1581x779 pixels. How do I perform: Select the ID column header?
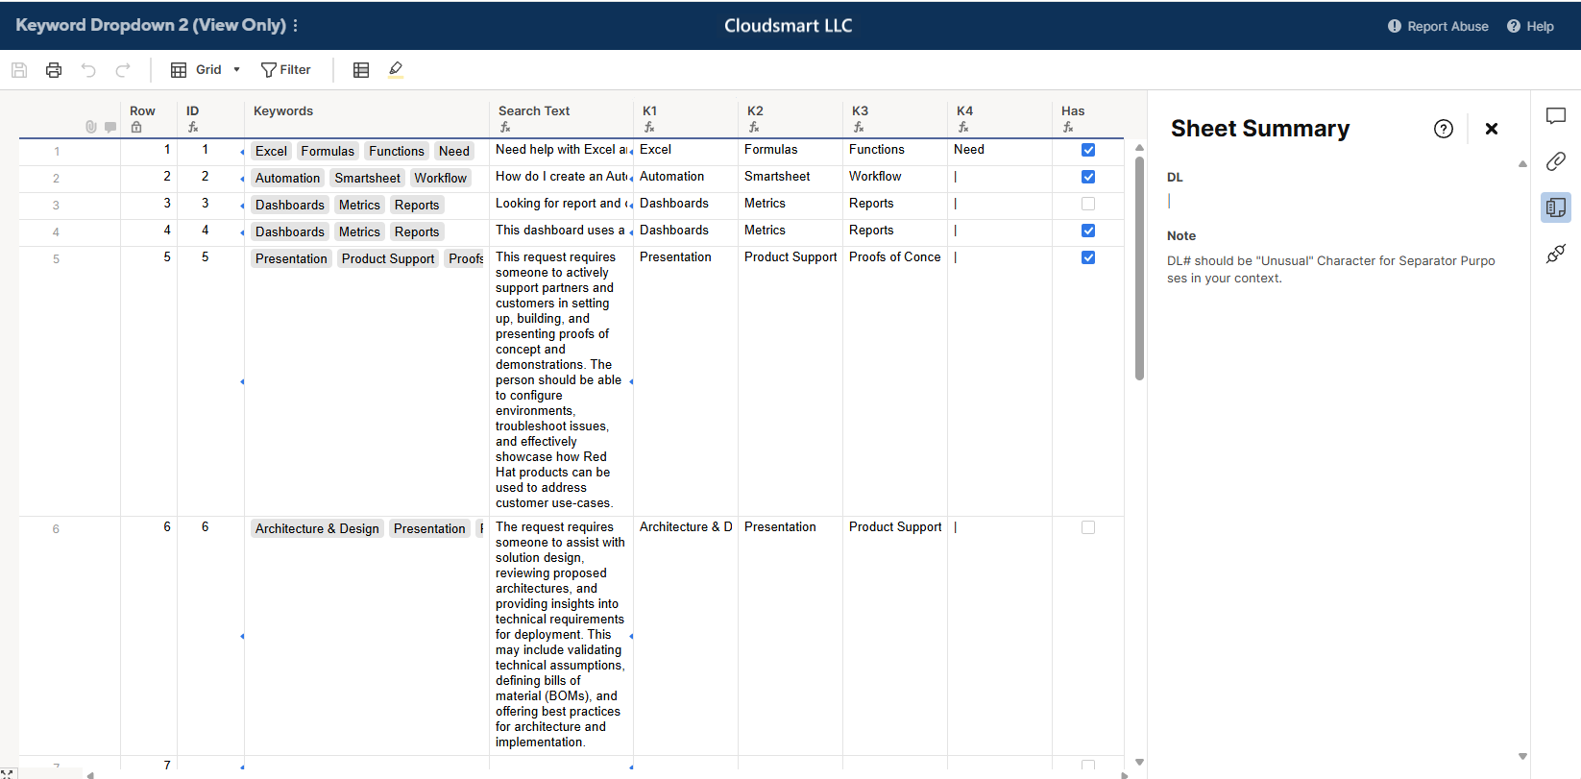click(x=211, y=117)
